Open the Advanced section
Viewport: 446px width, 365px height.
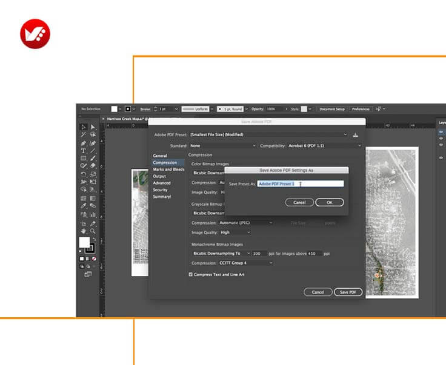tap(162, 183)
